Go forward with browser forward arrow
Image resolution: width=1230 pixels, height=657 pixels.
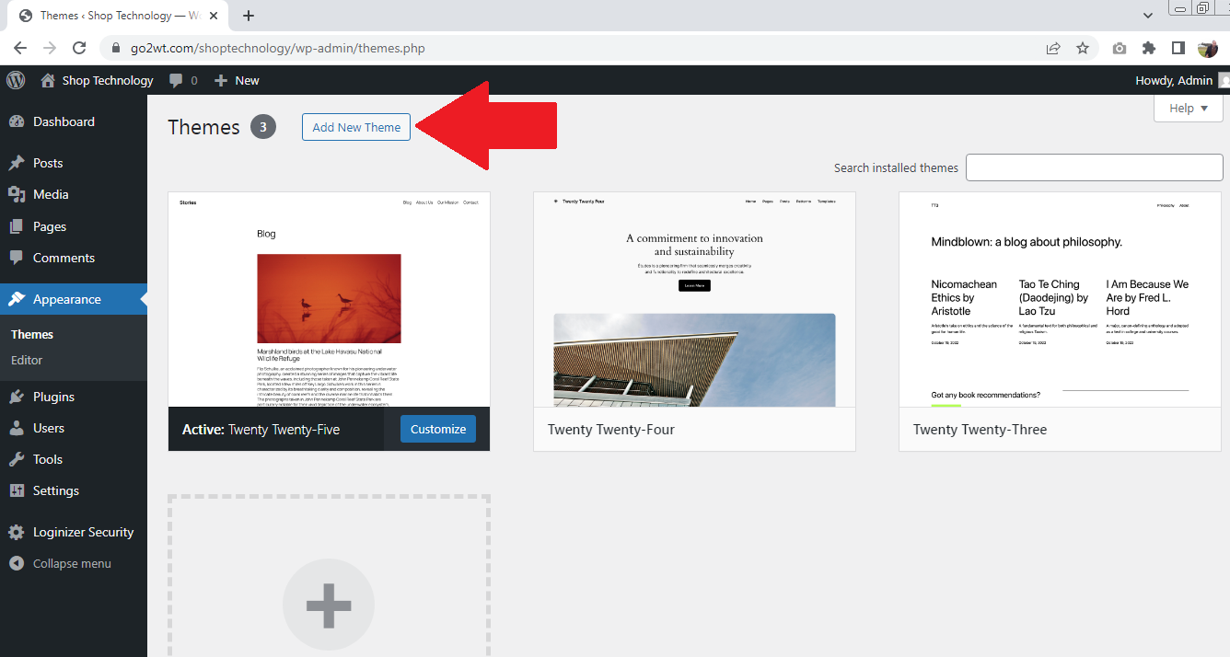50,48
